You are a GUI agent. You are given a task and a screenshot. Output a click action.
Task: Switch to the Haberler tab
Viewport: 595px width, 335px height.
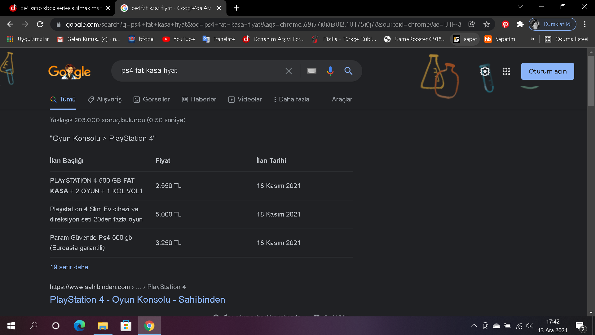199,99
